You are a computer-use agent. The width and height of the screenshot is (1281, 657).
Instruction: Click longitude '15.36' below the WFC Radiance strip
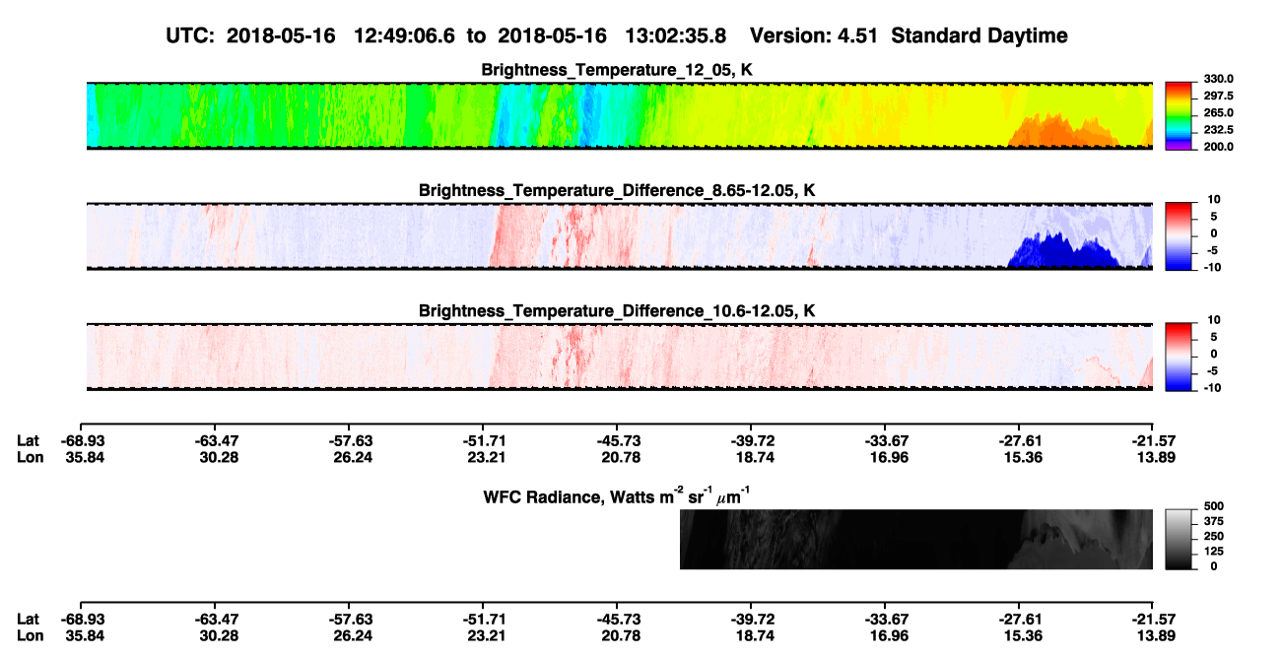tap(1019, 635)
